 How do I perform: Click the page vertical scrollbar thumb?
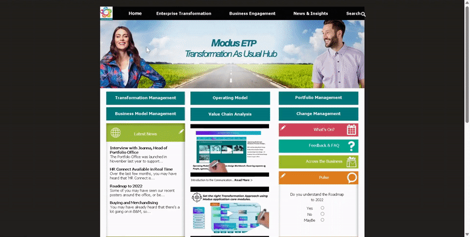coord(466,65)
